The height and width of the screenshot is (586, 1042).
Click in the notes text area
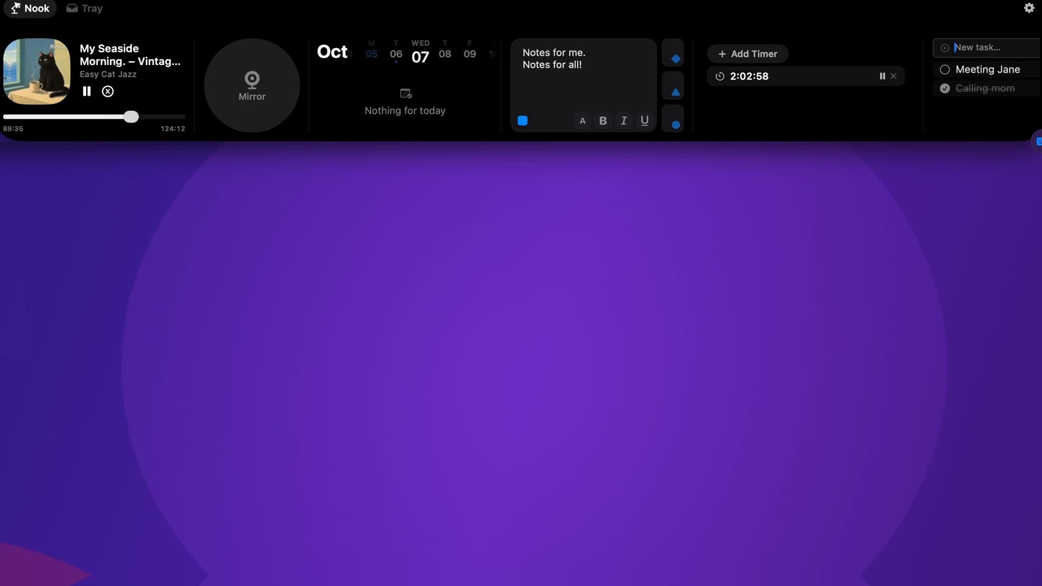point(583,76)
